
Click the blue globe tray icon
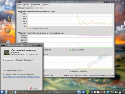pyautogui.click(x=83, y=92)
